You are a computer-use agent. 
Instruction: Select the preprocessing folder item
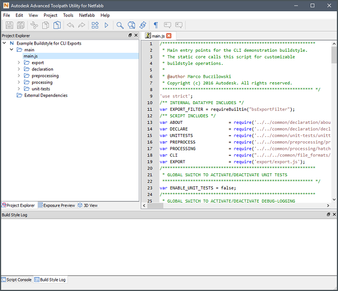(x=45, y=75)
